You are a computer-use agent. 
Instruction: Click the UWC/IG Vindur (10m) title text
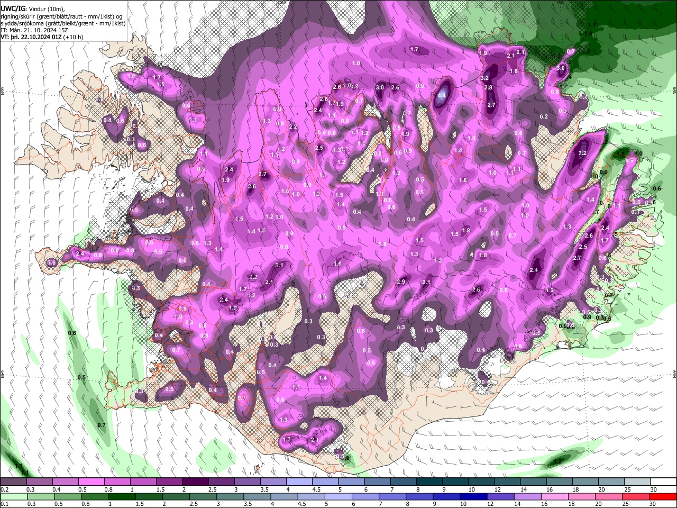pos(32,8)
